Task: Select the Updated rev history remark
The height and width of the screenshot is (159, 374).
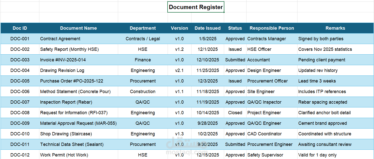Action: click(335, 70)
